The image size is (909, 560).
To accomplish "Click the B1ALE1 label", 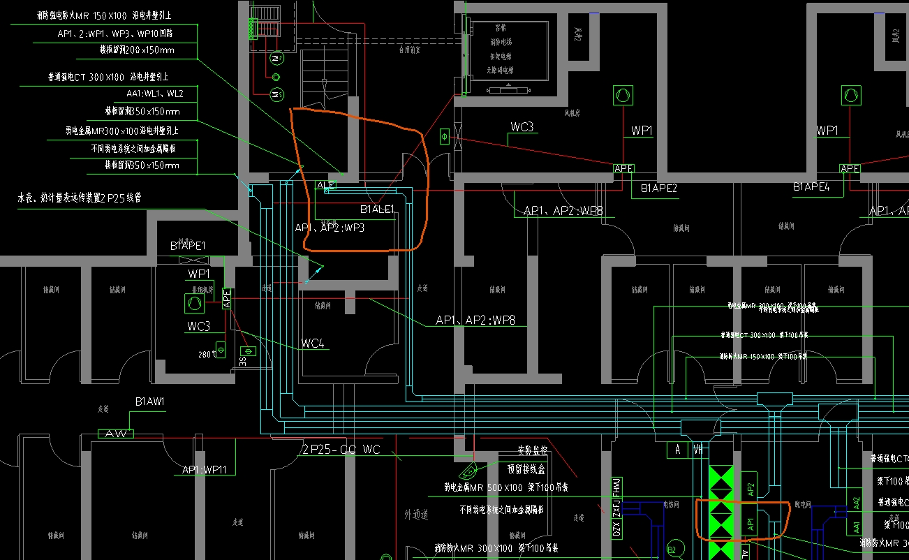I will click(377, 209).
